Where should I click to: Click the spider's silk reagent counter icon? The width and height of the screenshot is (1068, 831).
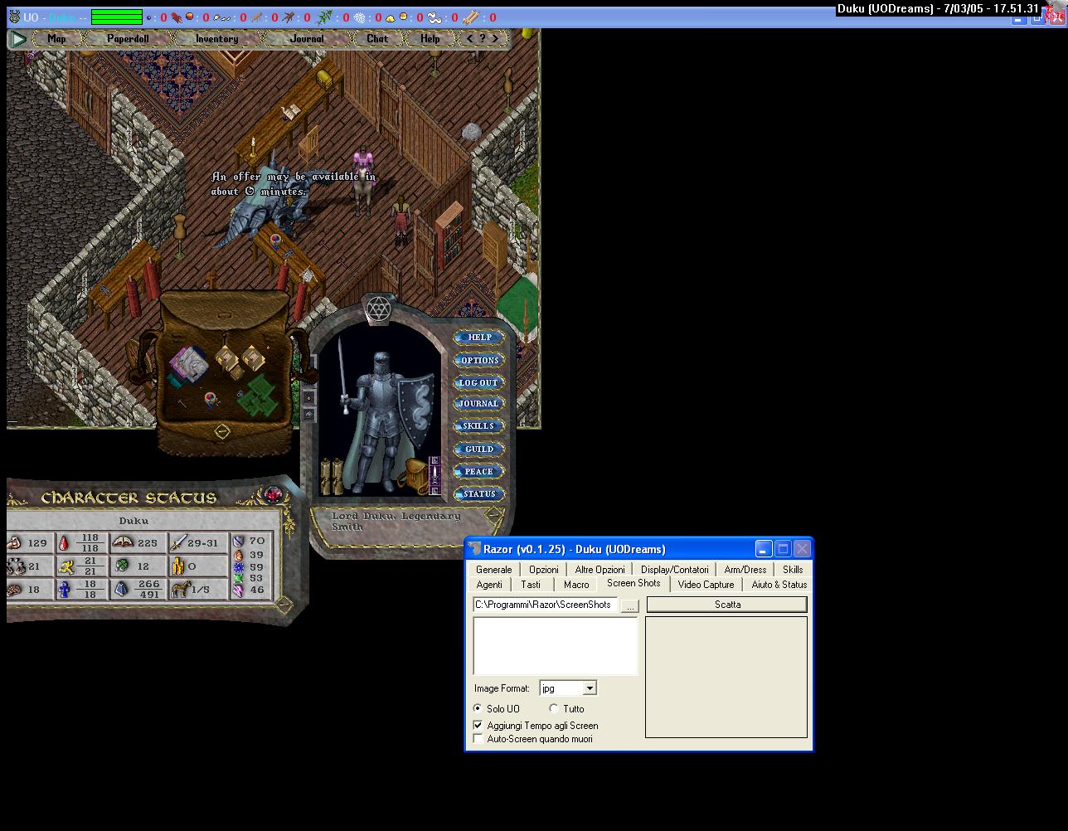pos(358,17)
